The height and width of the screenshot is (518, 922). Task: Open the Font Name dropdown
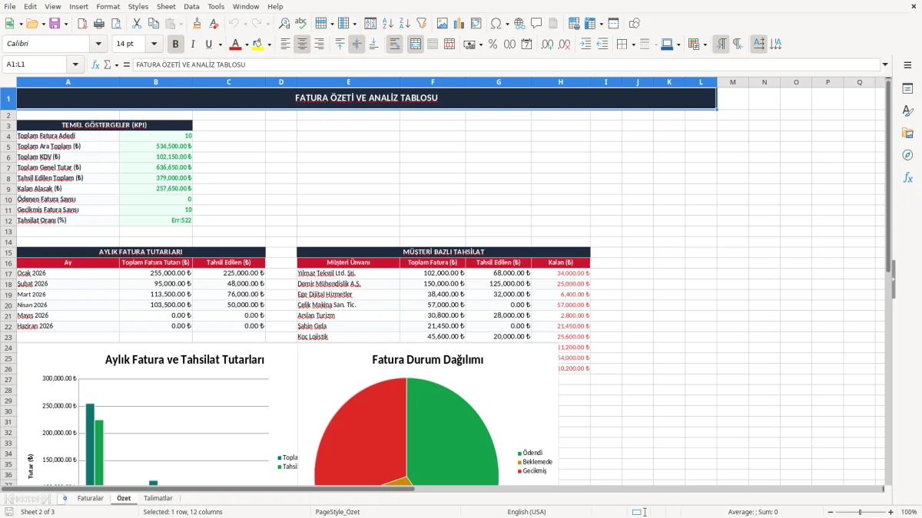[x=98, y=45]
